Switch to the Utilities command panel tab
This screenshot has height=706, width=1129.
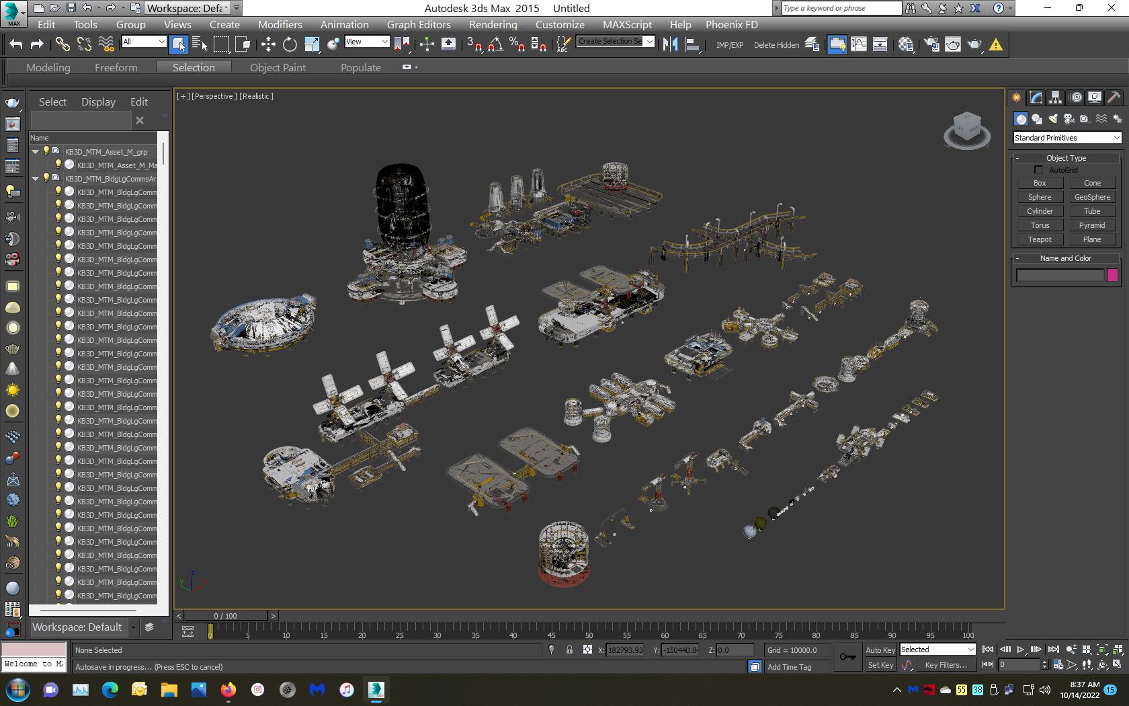point(1114,97)
